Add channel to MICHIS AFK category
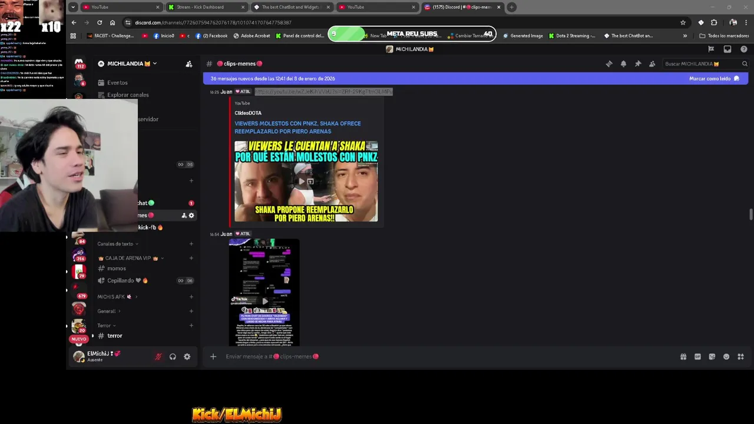The width and height of the screenshot is (754, 424). click(191, 296)
